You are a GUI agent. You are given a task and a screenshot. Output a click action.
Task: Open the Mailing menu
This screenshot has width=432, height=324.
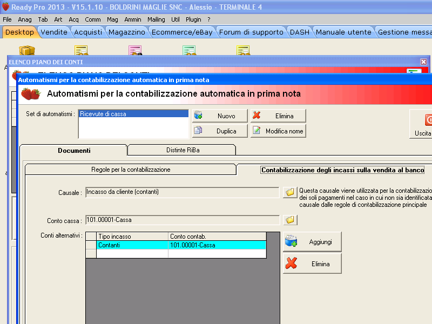tap(156, 19)
